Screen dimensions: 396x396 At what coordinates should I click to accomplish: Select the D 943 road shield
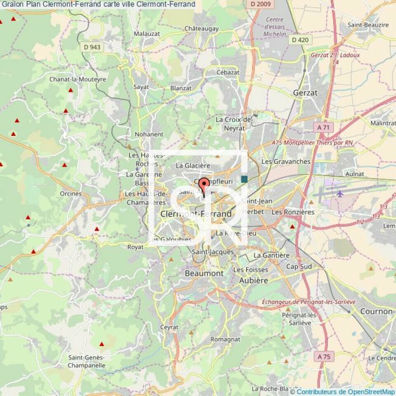click(92, 47)
